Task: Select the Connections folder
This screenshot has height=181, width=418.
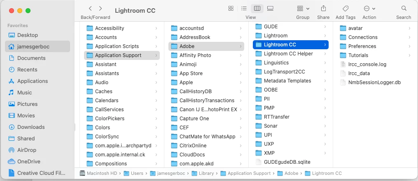Action: [x=375, y=37]
